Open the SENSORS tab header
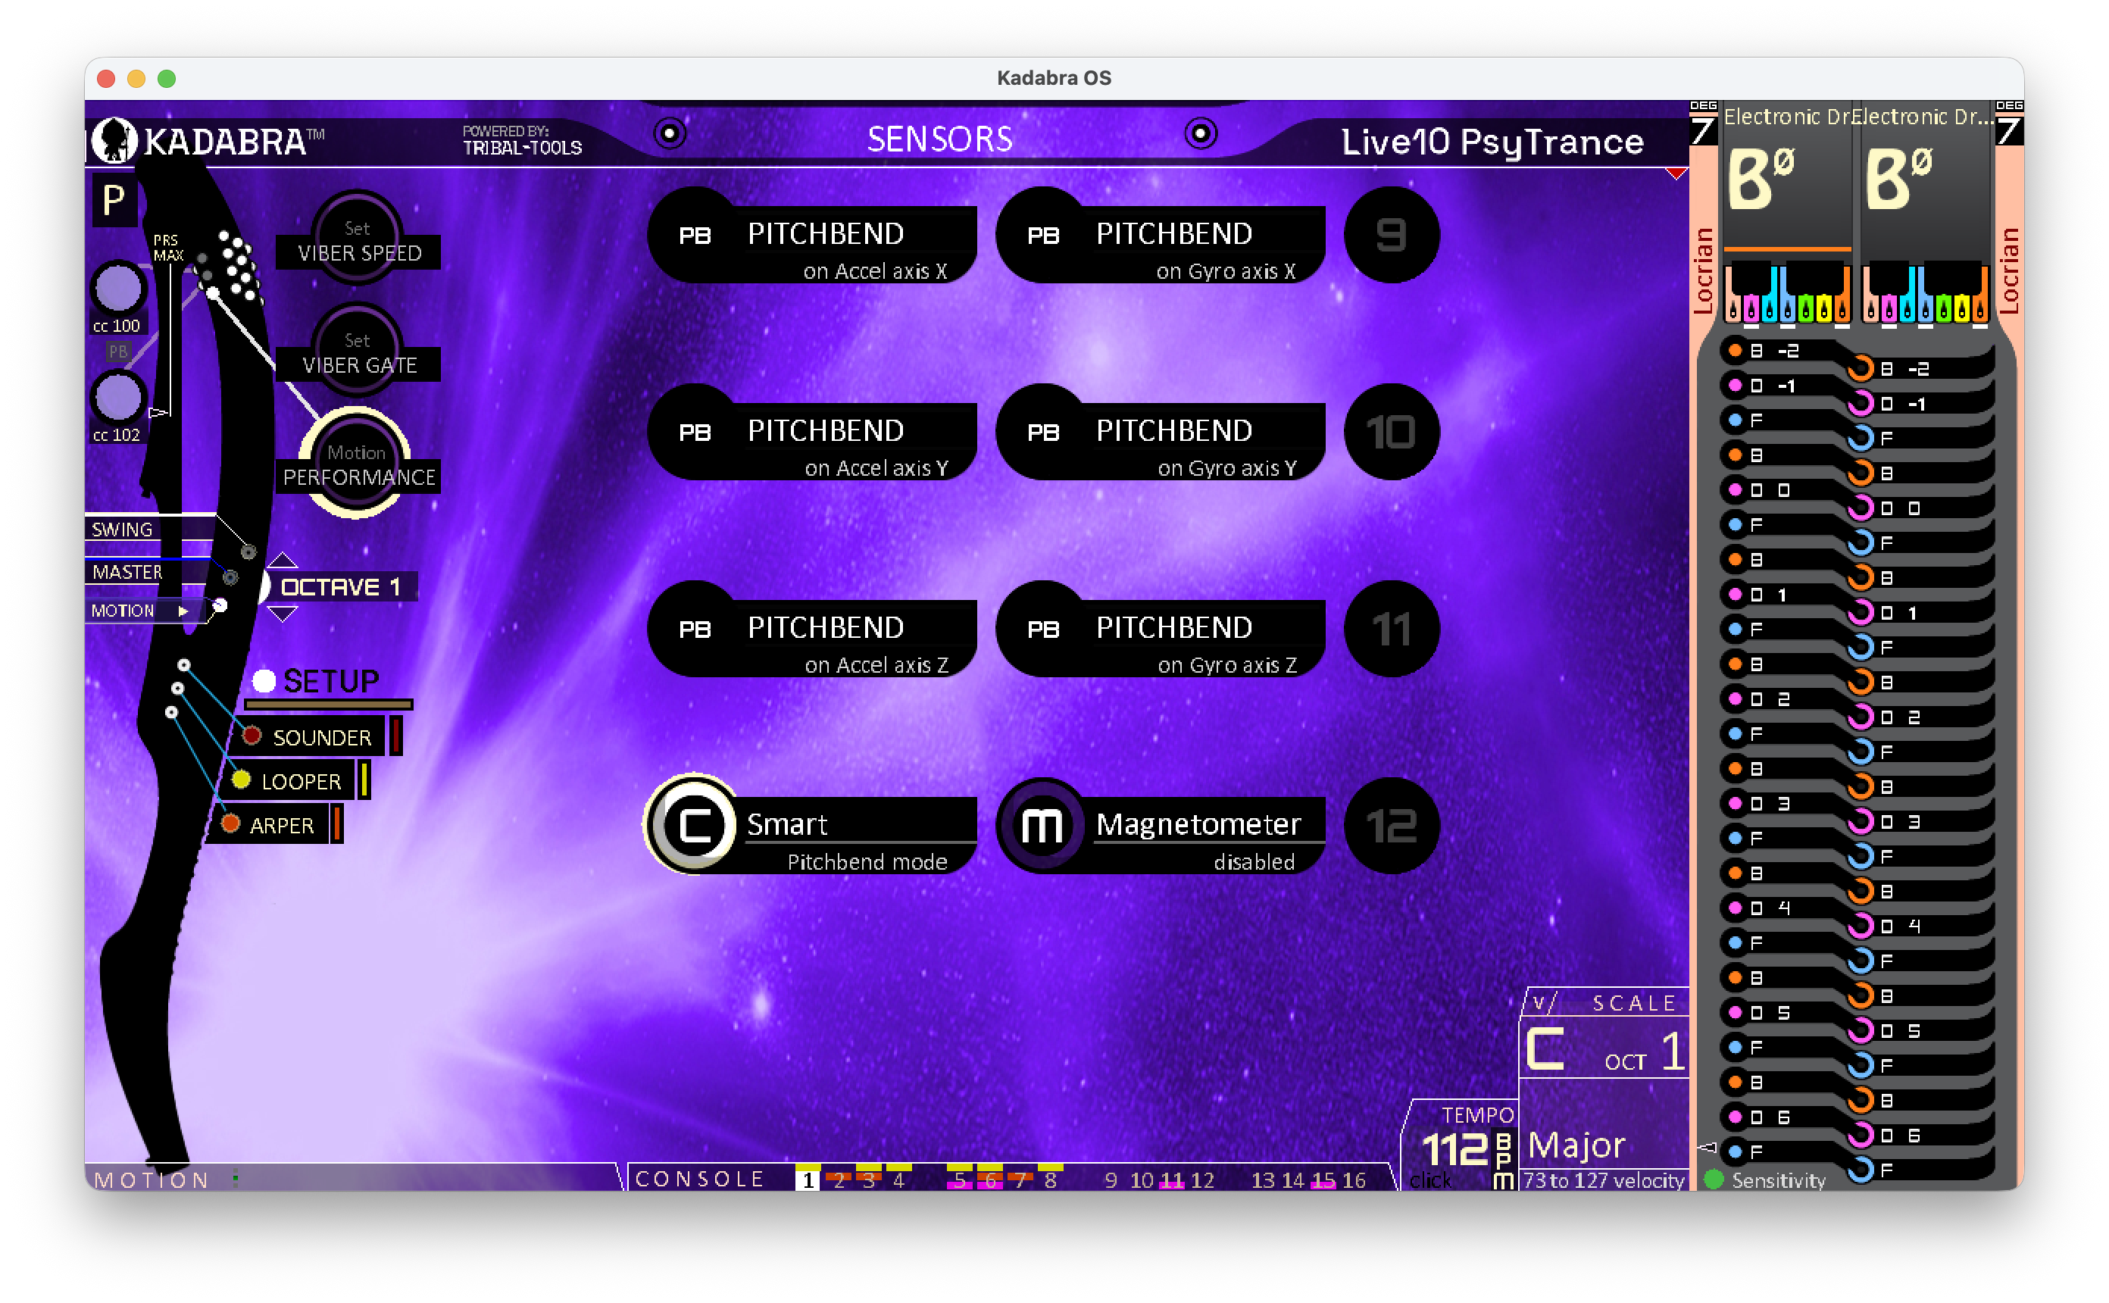The height and width of the screenshot is (1303, 2109). point(940,139)
